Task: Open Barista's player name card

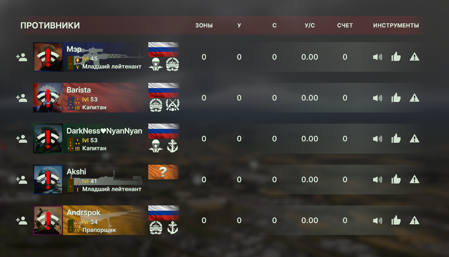Action: [x=105, y=98]
